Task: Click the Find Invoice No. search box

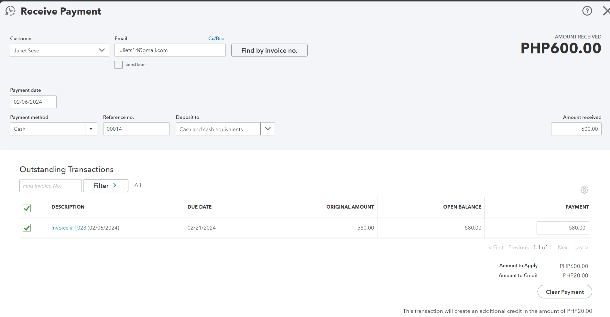Action: (50, 186)
